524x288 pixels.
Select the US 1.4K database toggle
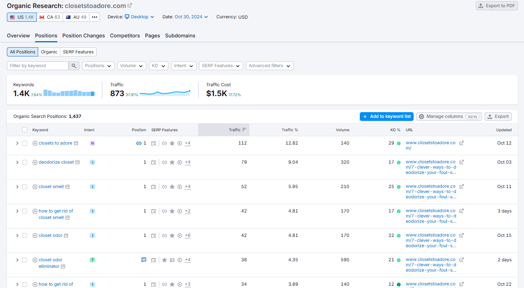point(22,17)
